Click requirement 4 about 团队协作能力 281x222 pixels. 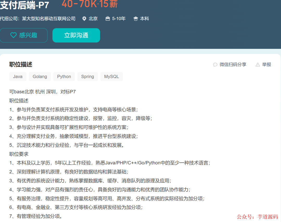(100, 189)
